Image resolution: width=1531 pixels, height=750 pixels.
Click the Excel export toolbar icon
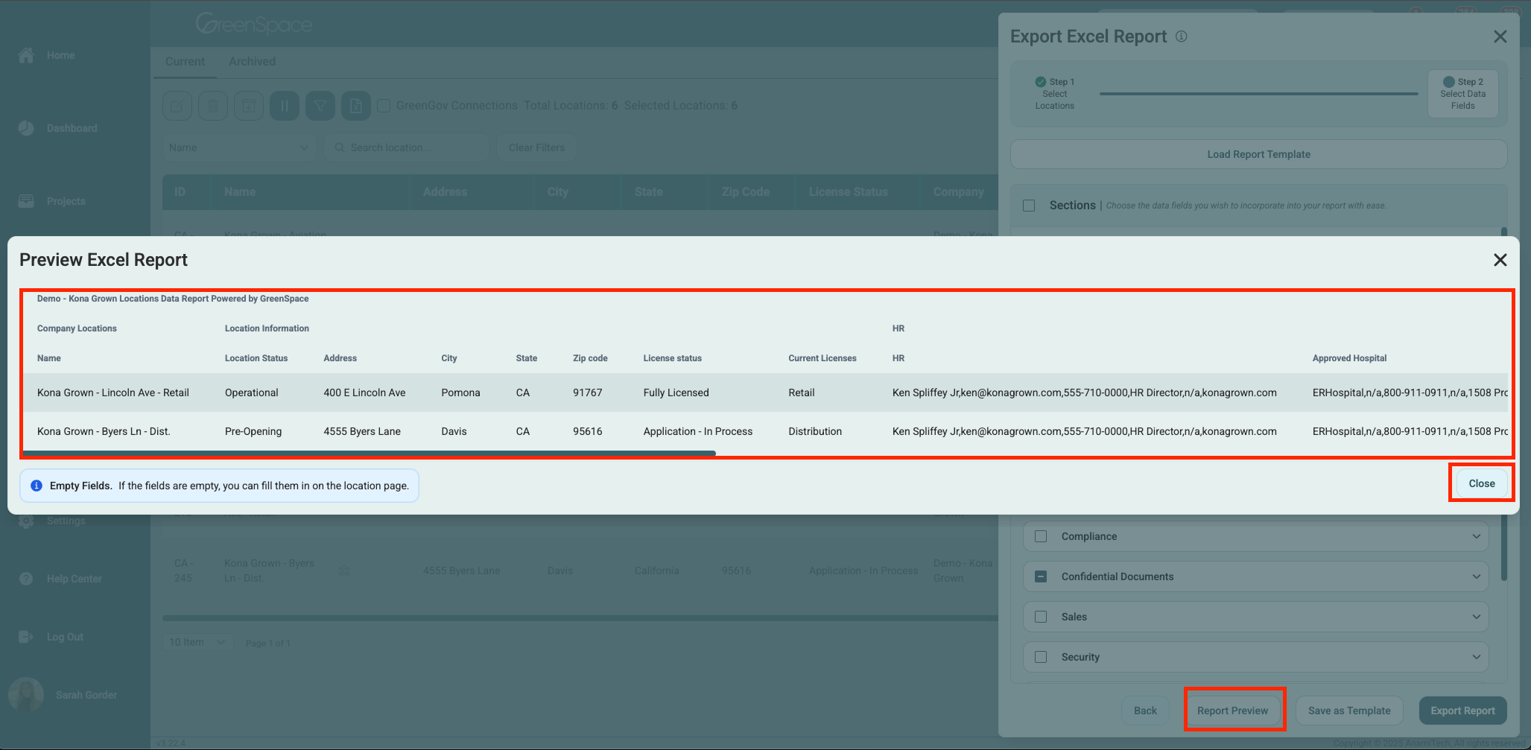pyautogui.click(x=356, y=106)
